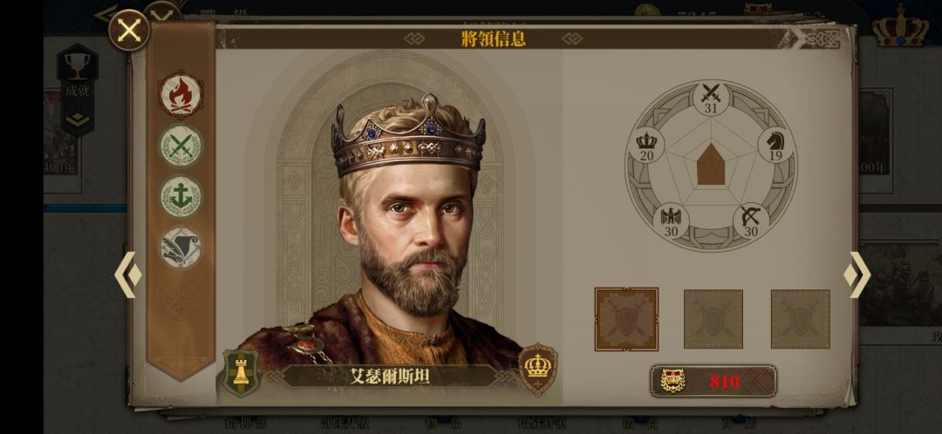Tap the eagle stat showing 30

coord(671,220)
